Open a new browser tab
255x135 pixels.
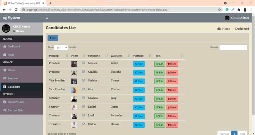point(50,3)
